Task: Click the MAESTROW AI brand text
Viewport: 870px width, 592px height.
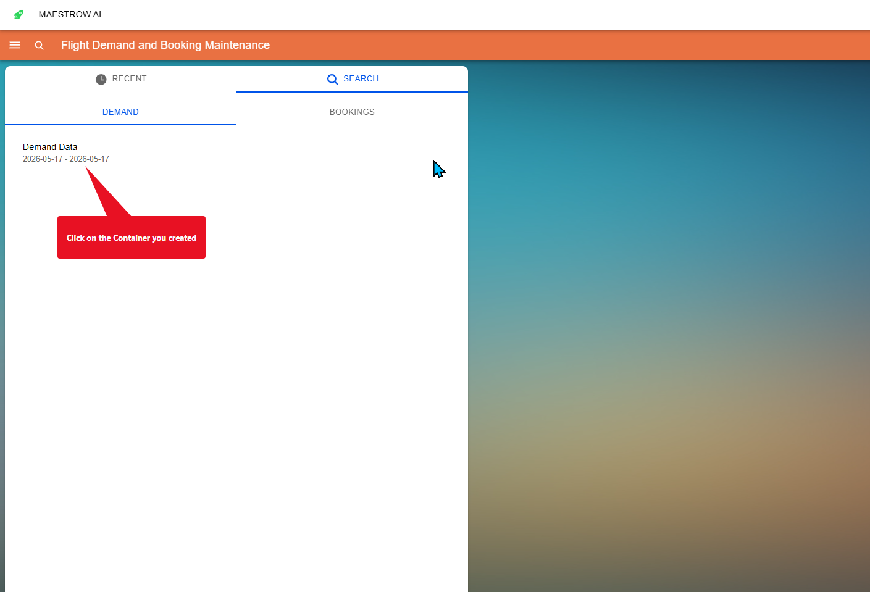Action: (x=70, y=14)
